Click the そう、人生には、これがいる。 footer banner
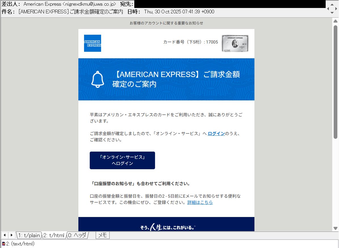This screenshot has height=248, width=339. click(x=168, y=227)
